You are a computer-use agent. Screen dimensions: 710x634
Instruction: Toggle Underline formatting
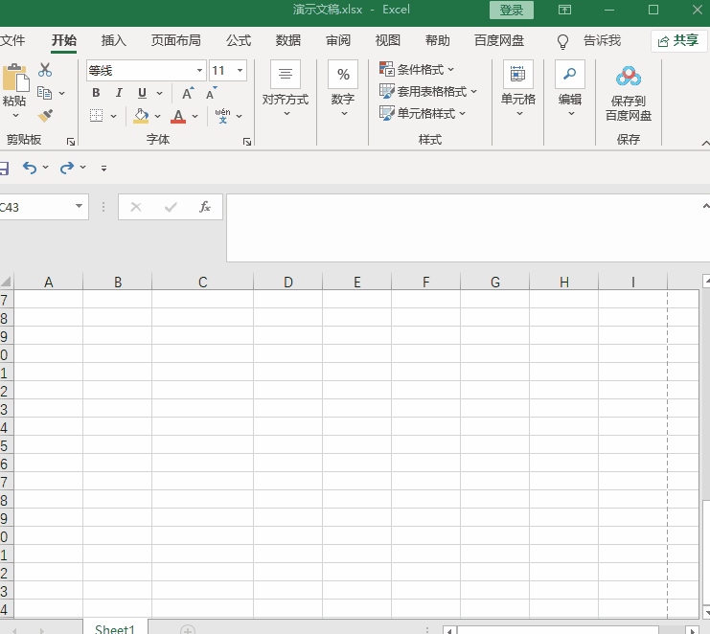tap(142, 93)
